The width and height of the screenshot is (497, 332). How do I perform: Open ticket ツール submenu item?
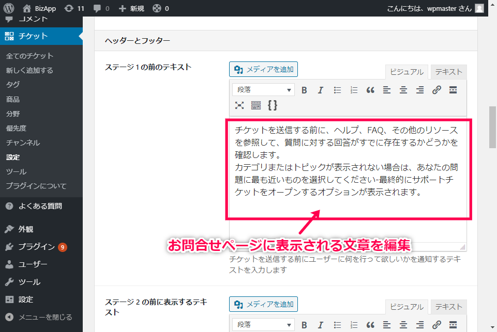(x=16, y=171)
